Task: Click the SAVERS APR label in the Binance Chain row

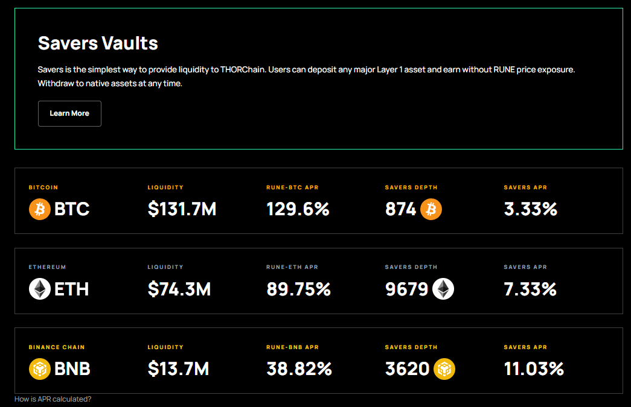Action: click(x=525, y=347)
